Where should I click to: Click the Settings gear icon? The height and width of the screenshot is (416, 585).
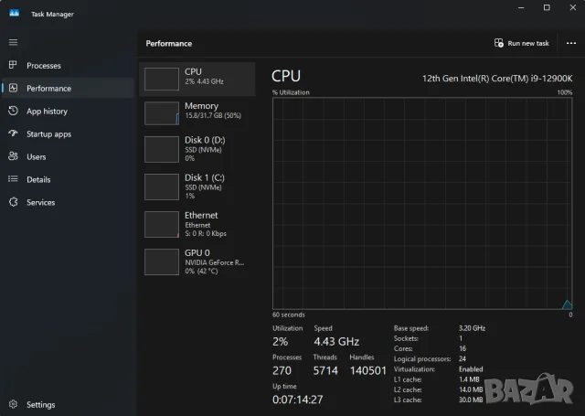[13, 404]
